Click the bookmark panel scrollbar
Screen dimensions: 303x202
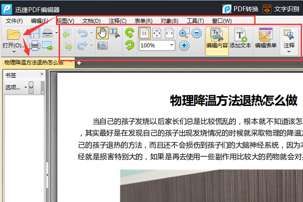tap(43, 88)
